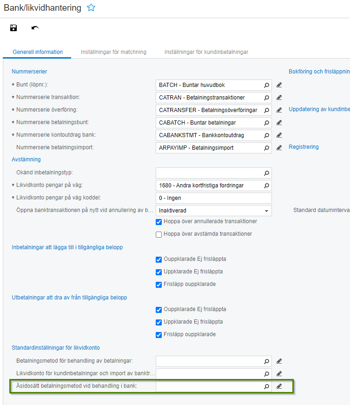The width and height of the screenshot is (350, 405).
Task: Search Okänd inbetalningstyp with magnifier icon
Action: pos(266,173)
